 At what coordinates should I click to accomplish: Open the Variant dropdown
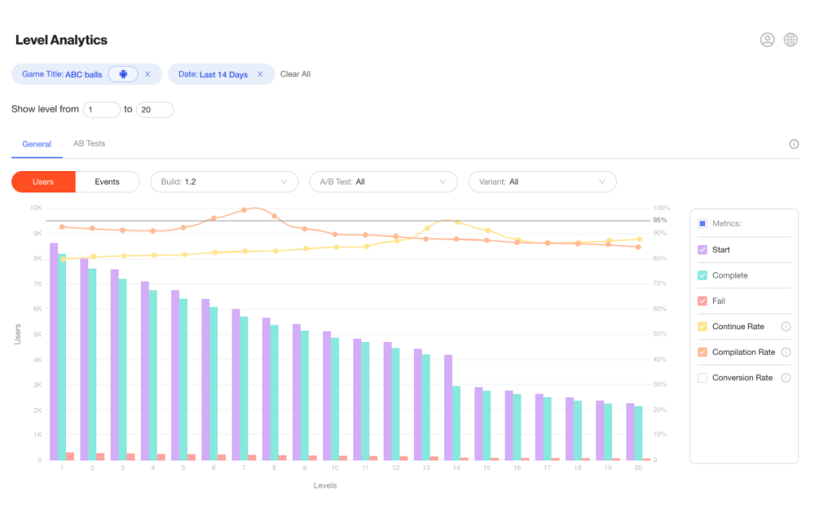542,181
